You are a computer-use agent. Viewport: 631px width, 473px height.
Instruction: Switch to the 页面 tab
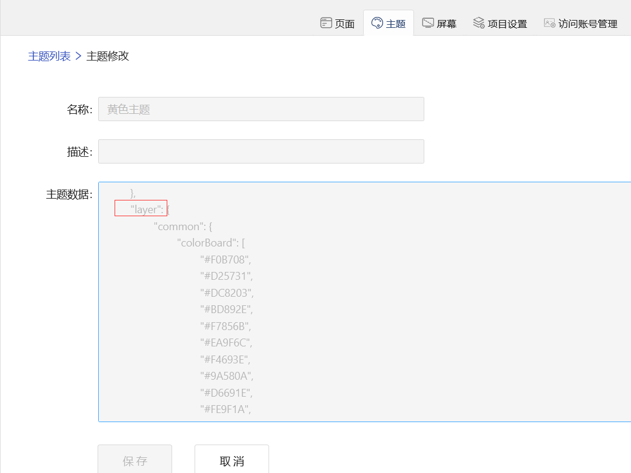tap(344, 24)
